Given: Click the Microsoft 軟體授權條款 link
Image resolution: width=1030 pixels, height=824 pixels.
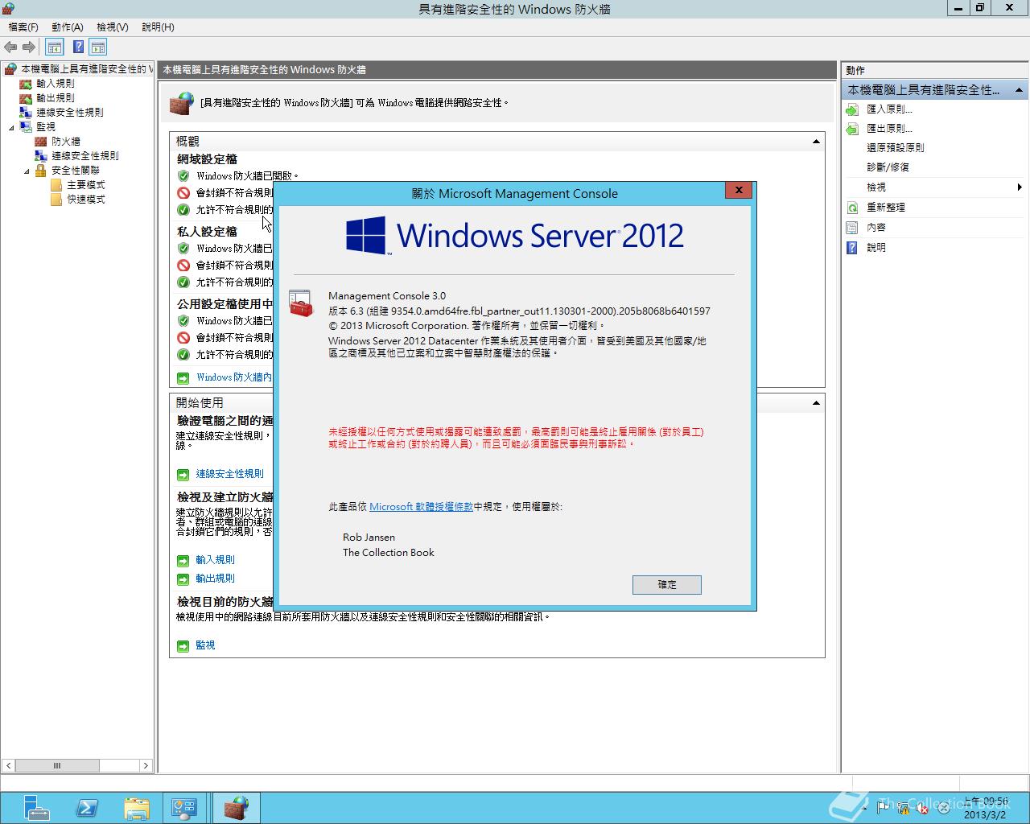Looking at the screenshot, I should point(421,507).
